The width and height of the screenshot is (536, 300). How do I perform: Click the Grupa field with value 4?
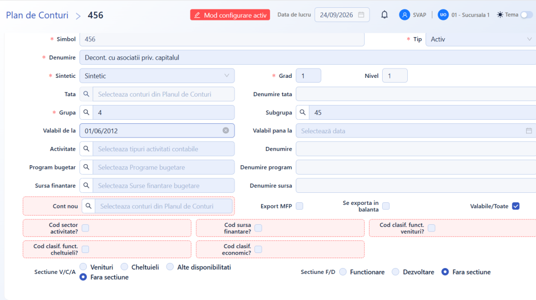pos(163,112)
